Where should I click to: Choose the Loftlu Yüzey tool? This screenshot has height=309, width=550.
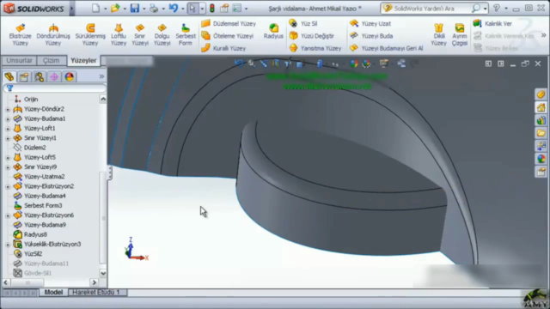coord(119,34)
